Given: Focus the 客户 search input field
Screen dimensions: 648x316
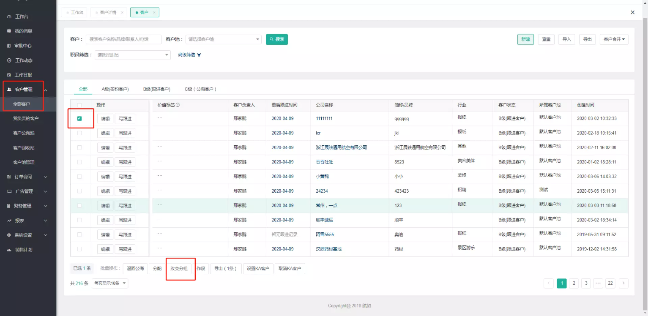Looking at the screenshot, I should click(124, 39).
